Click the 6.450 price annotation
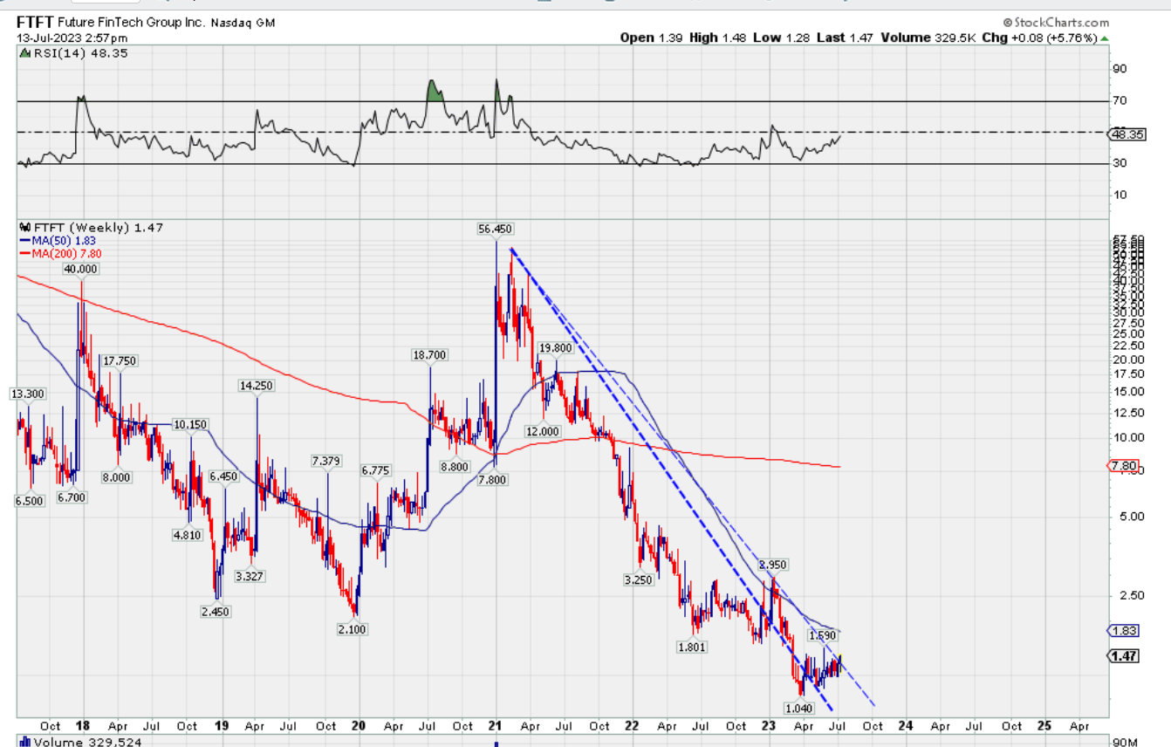The image size is (1171, 747). [x=223, y=476]
